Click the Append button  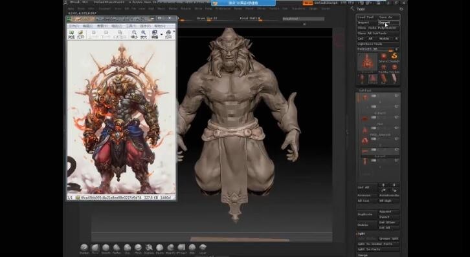tap(389, 212)
